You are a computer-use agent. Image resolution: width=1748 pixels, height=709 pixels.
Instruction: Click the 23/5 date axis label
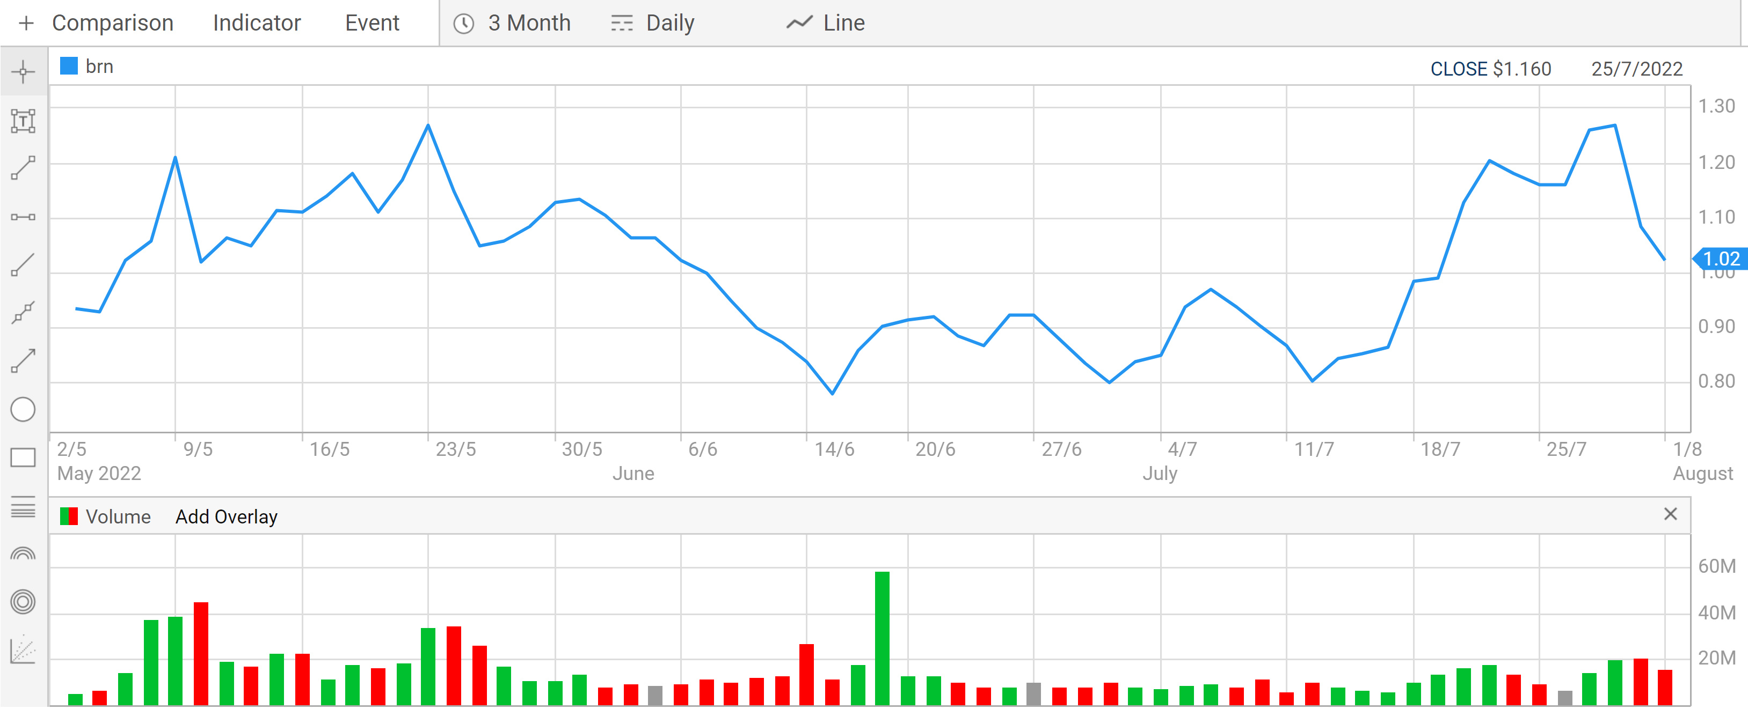tap(455, 449)
